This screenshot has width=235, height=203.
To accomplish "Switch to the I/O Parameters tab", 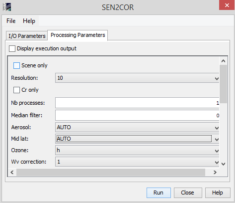I will tap(27, 36).
